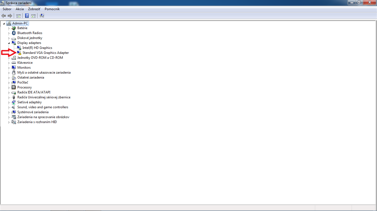The height and width of the screenshot is (211, 377).
Task: Expand Sound, video and game controllers
Action: [9, 107]
